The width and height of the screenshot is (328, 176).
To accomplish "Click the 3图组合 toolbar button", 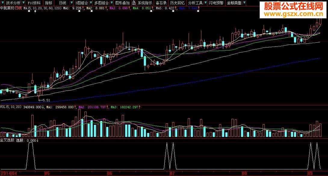I will tap(82, 3).
